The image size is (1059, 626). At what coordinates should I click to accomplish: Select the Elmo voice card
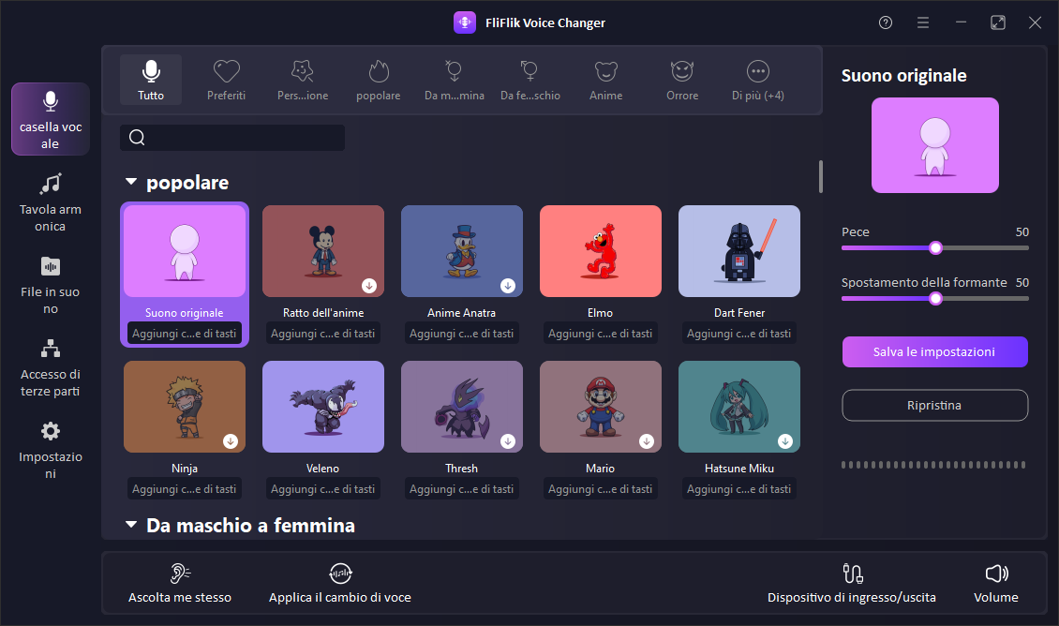coord(601,251)
